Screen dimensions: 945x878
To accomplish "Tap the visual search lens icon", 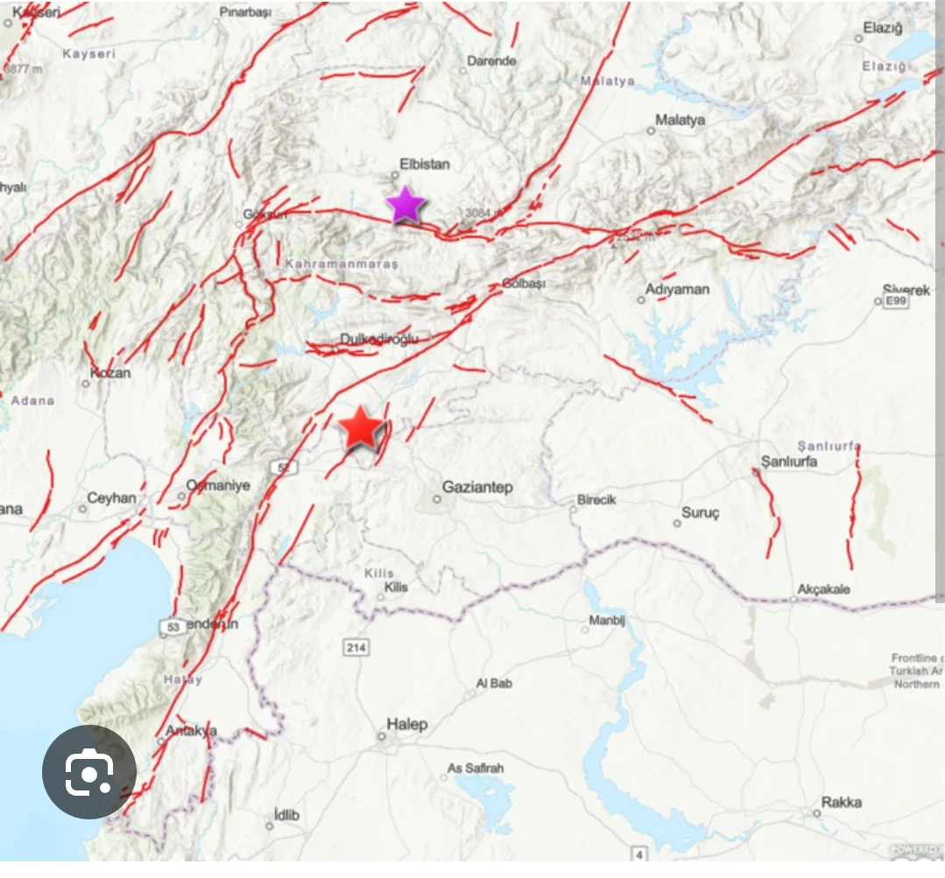I will click(x=89, y=772).
